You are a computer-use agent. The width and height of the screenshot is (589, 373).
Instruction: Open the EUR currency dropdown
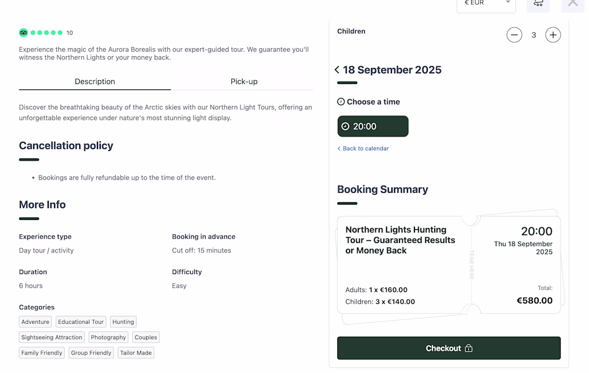click(x=486, y=4)
